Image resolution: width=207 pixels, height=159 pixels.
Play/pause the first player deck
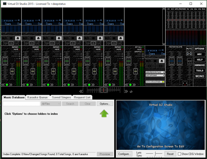point(5,38)
